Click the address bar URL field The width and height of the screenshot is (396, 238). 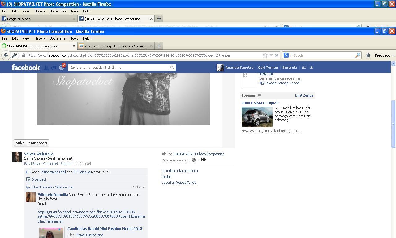point(144,55)
